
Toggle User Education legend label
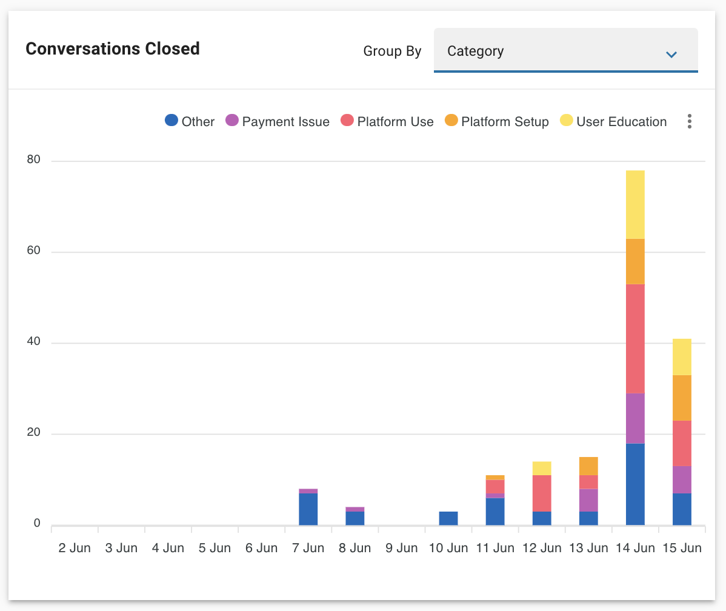click(621, 122)
